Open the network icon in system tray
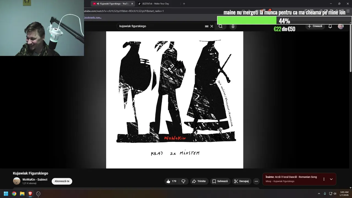Image resolution: width=352 pixels, height=198 pixels. 331,194
